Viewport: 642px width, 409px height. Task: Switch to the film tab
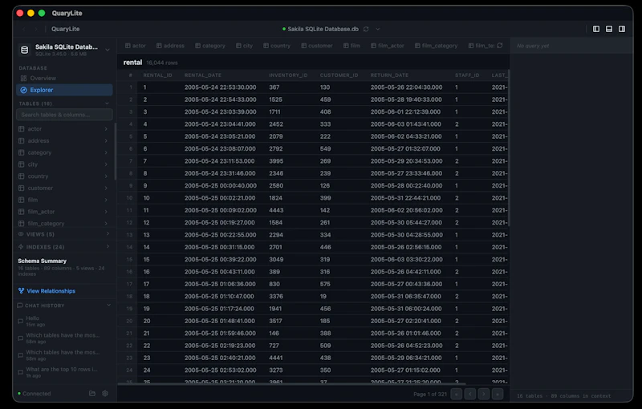351,46
